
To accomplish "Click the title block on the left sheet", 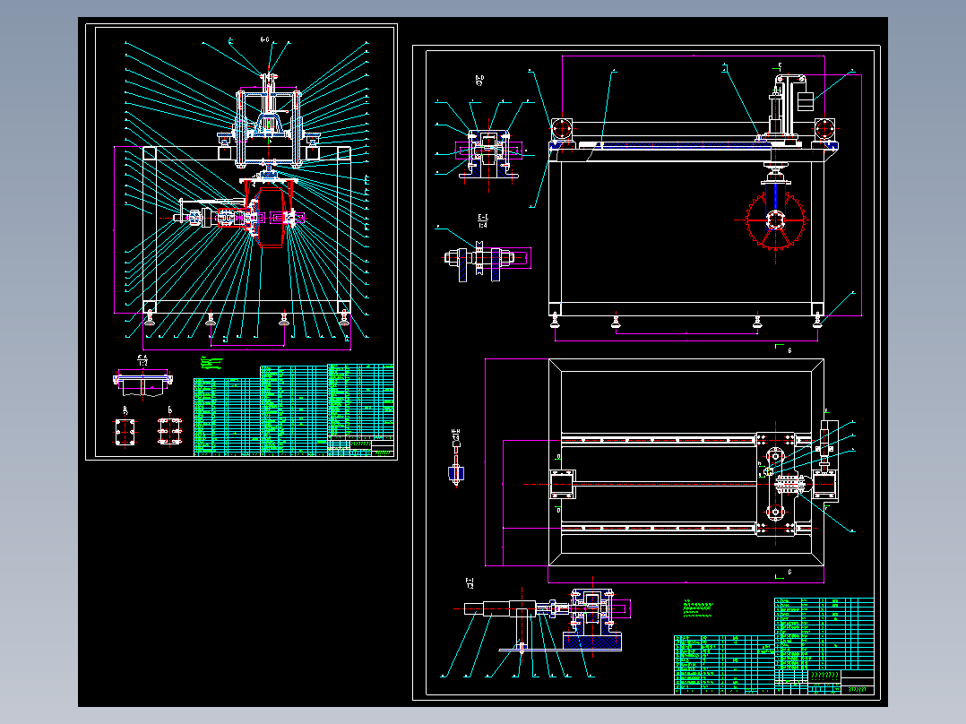I will pos(361,447).
